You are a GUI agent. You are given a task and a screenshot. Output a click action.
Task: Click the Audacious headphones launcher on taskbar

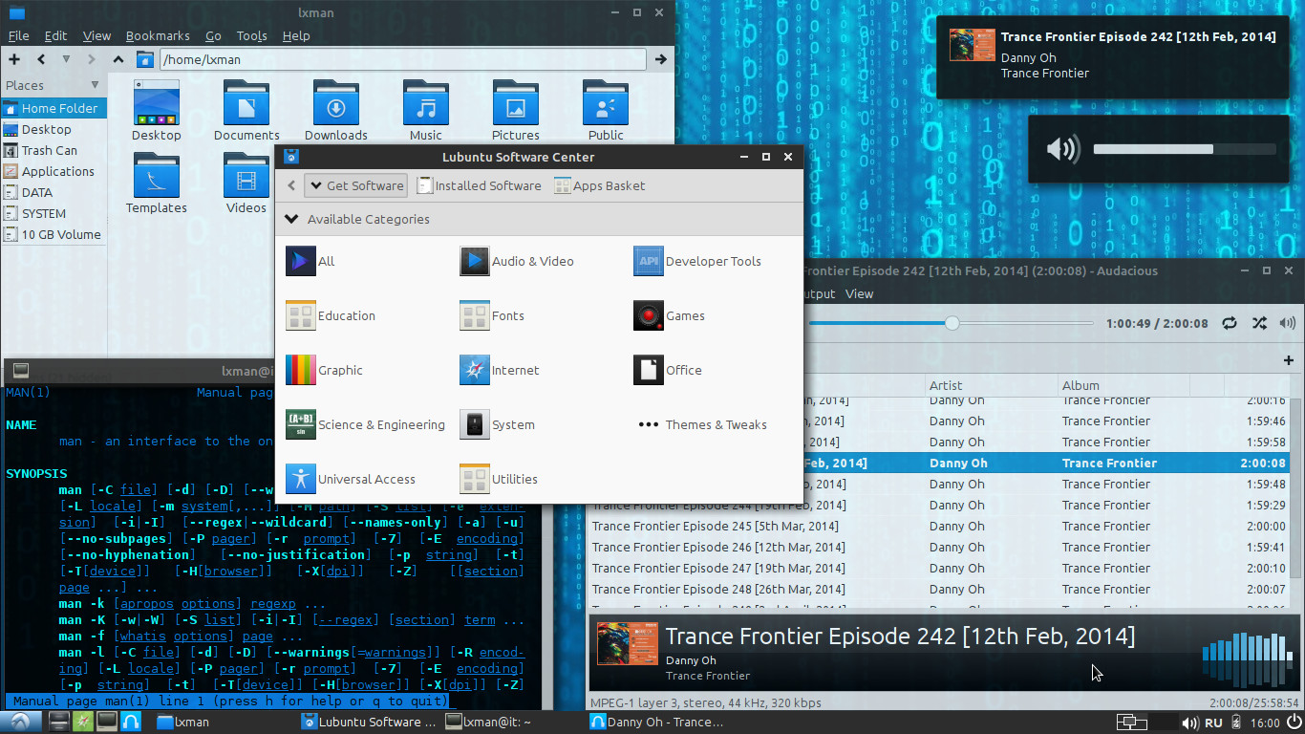tap(131, 722)
